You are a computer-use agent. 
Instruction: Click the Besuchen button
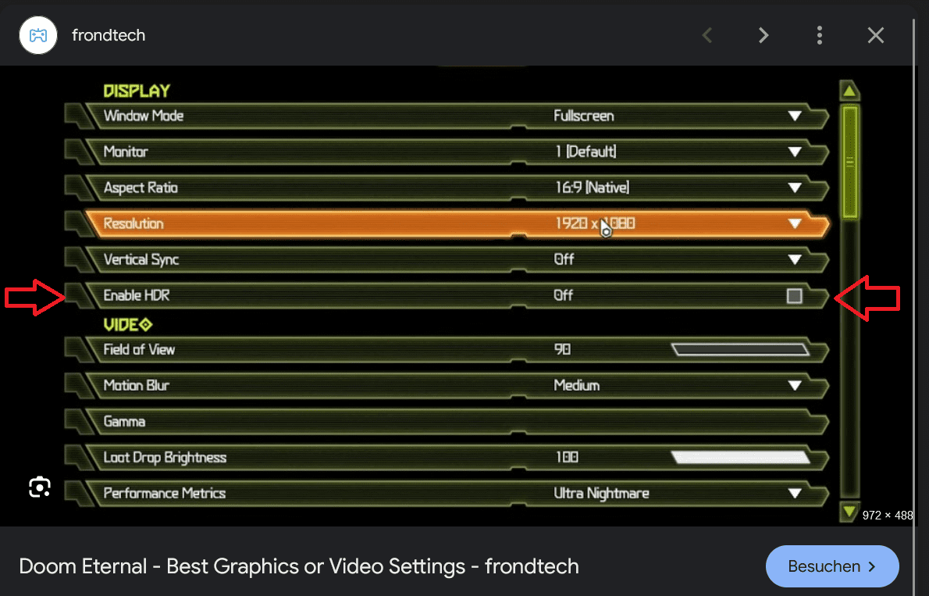pos(832,566)
